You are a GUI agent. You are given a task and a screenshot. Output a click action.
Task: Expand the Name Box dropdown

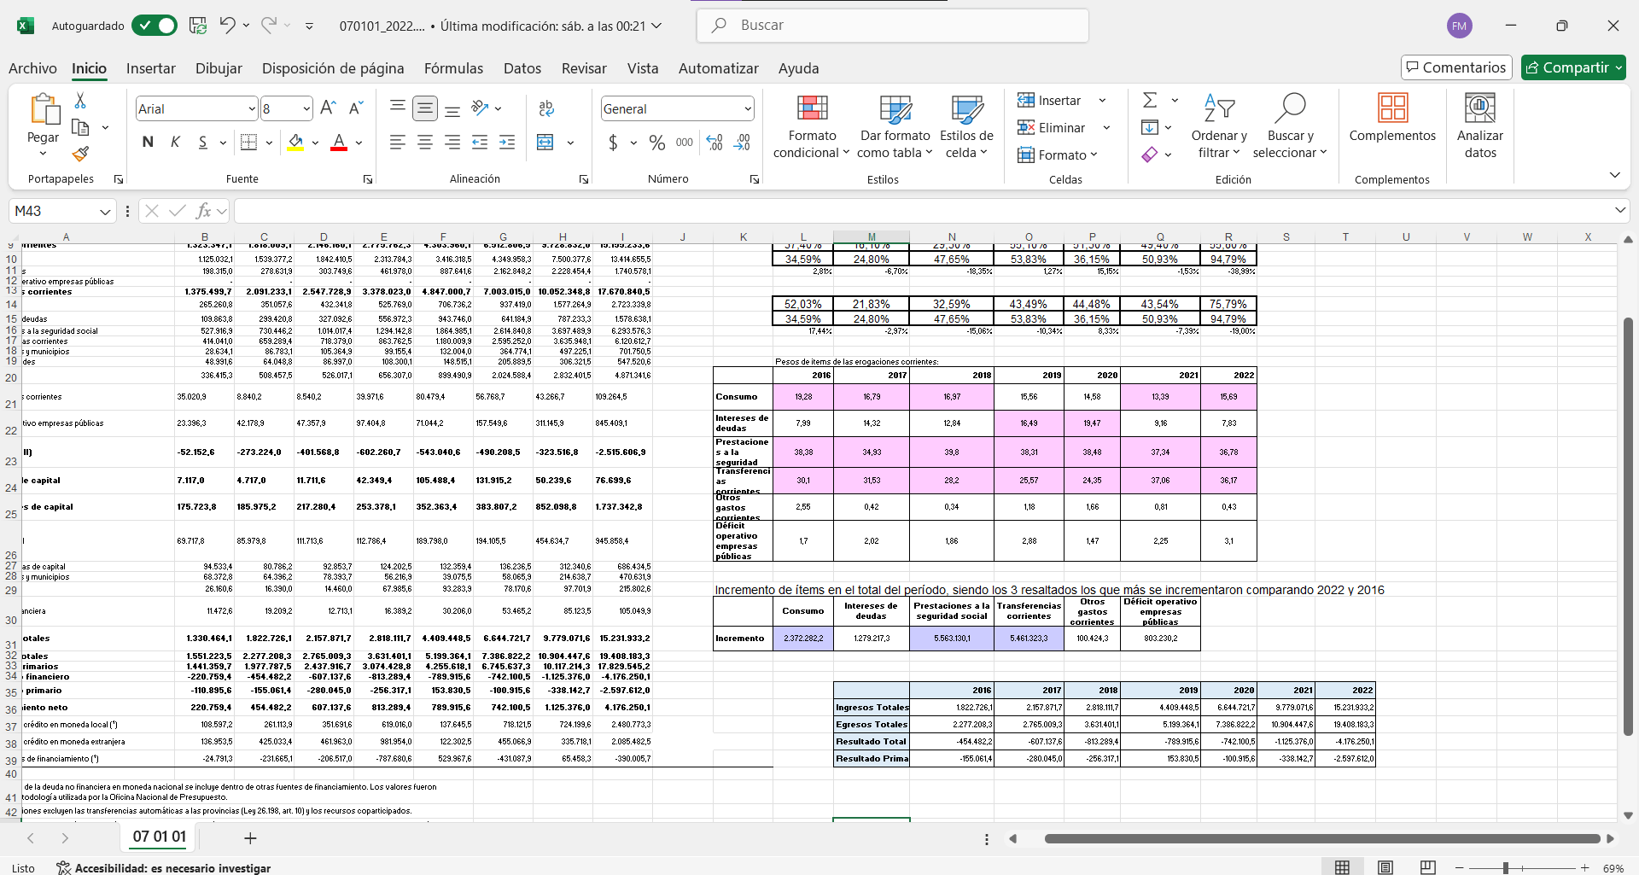(x=105, y=211)
